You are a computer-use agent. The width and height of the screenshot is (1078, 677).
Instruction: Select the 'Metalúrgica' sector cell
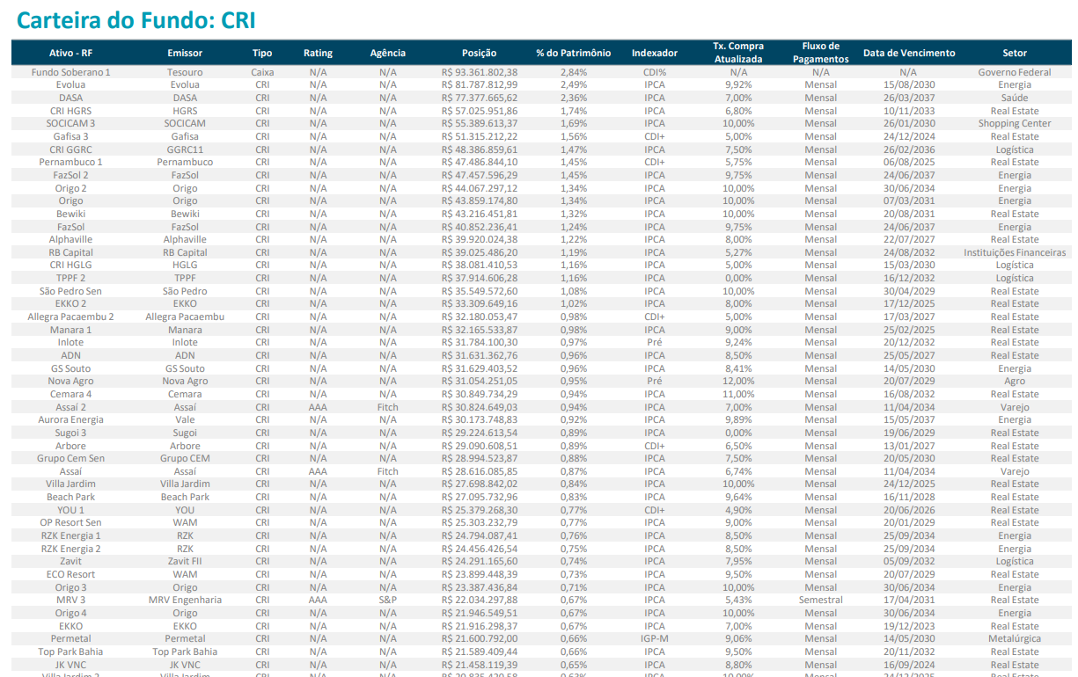[1014, 638]
